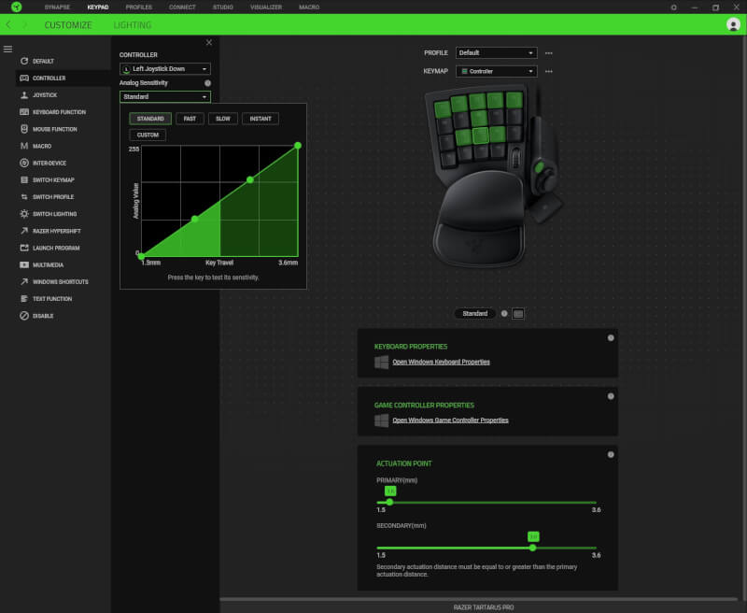
Task: Select the Custom sensitivity preset
Action: [148, 135]
